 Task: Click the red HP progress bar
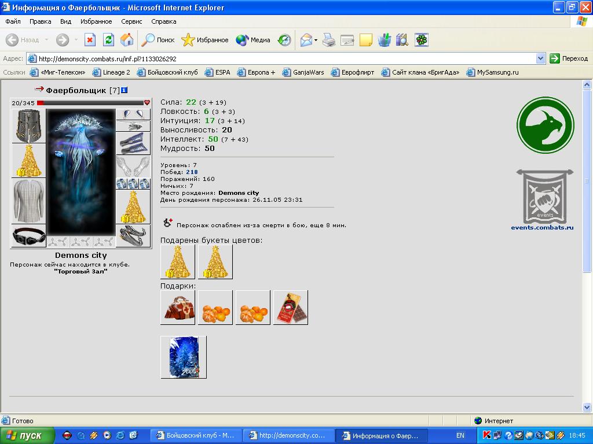pyautogui.click(x=90, y=103)
